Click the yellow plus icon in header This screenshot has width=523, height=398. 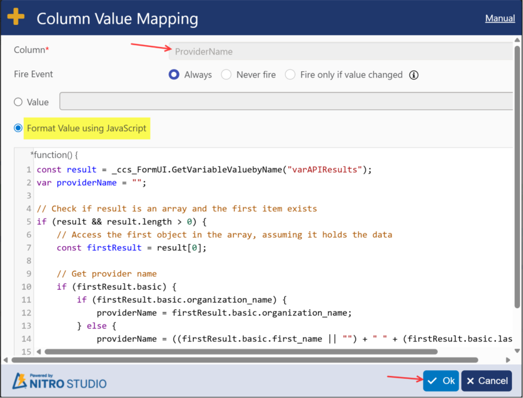click(x=16, y=17)
